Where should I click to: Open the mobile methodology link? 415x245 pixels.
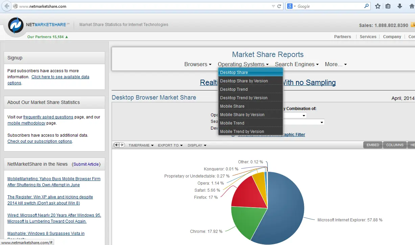(x=26, y=123)
